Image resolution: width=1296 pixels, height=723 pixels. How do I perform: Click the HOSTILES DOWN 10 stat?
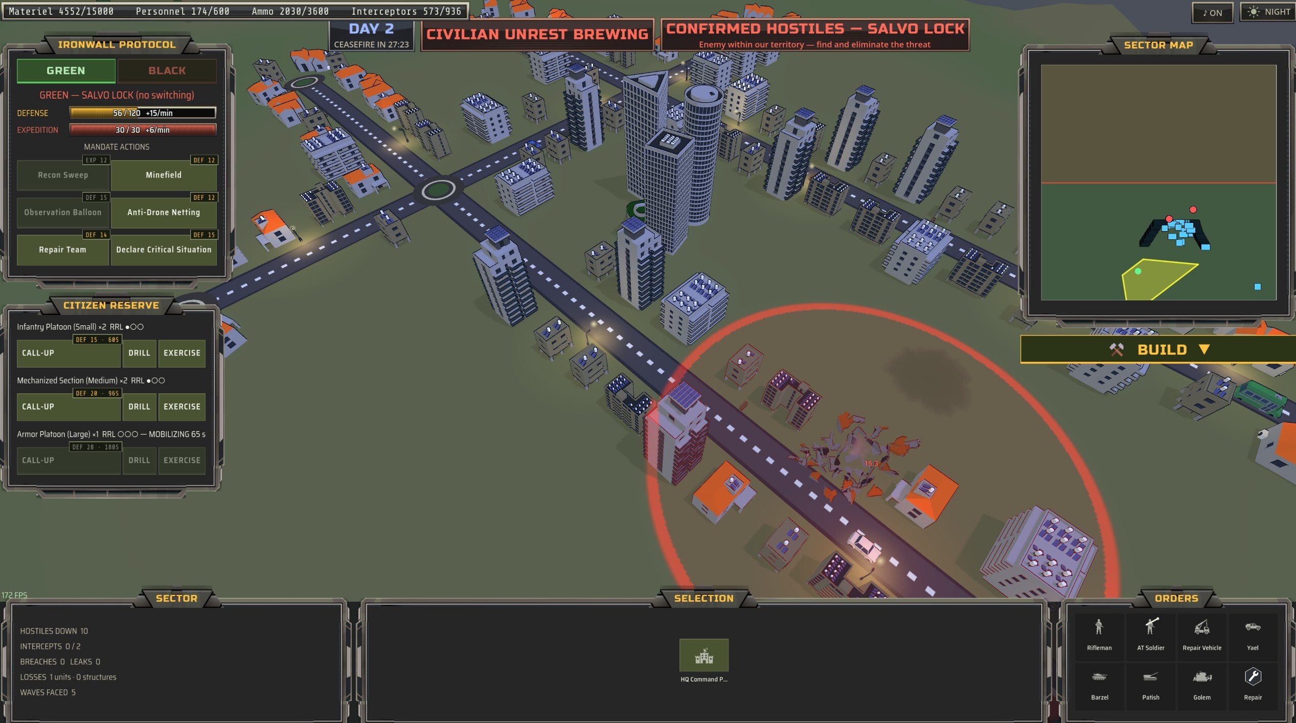[x=54, y=631]
